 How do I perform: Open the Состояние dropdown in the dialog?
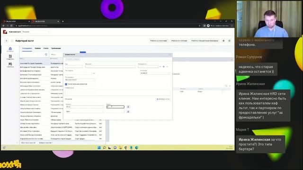click(x=155, y=73)
